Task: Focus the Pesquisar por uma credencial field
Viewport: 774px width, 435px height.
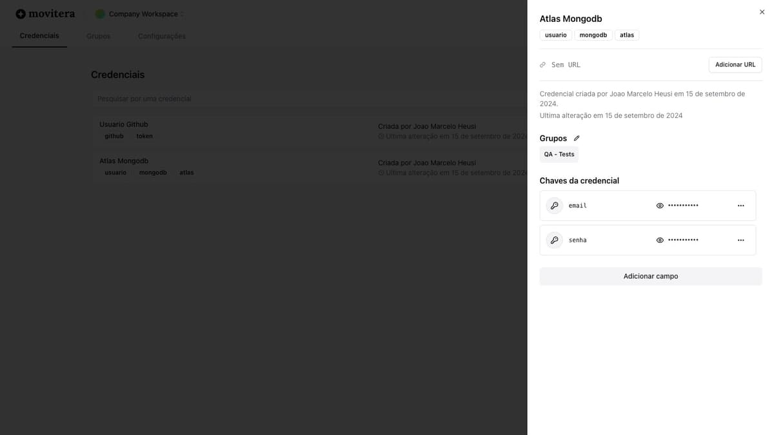Action: click(310, 99)
